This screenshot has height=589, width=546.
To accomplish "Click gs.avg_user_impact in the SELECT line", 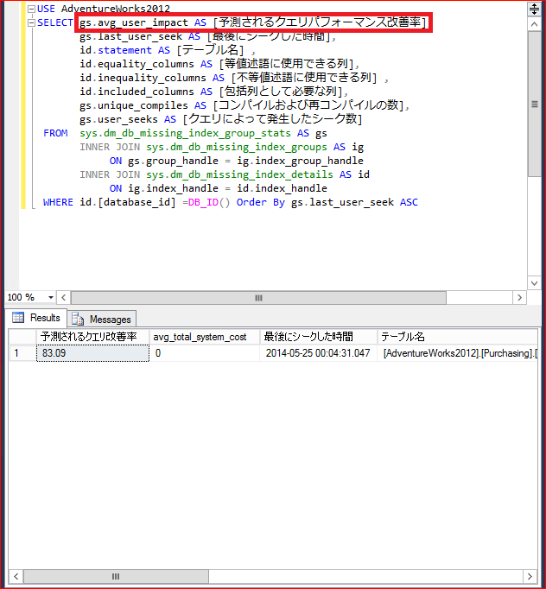I will coord(134,23).
